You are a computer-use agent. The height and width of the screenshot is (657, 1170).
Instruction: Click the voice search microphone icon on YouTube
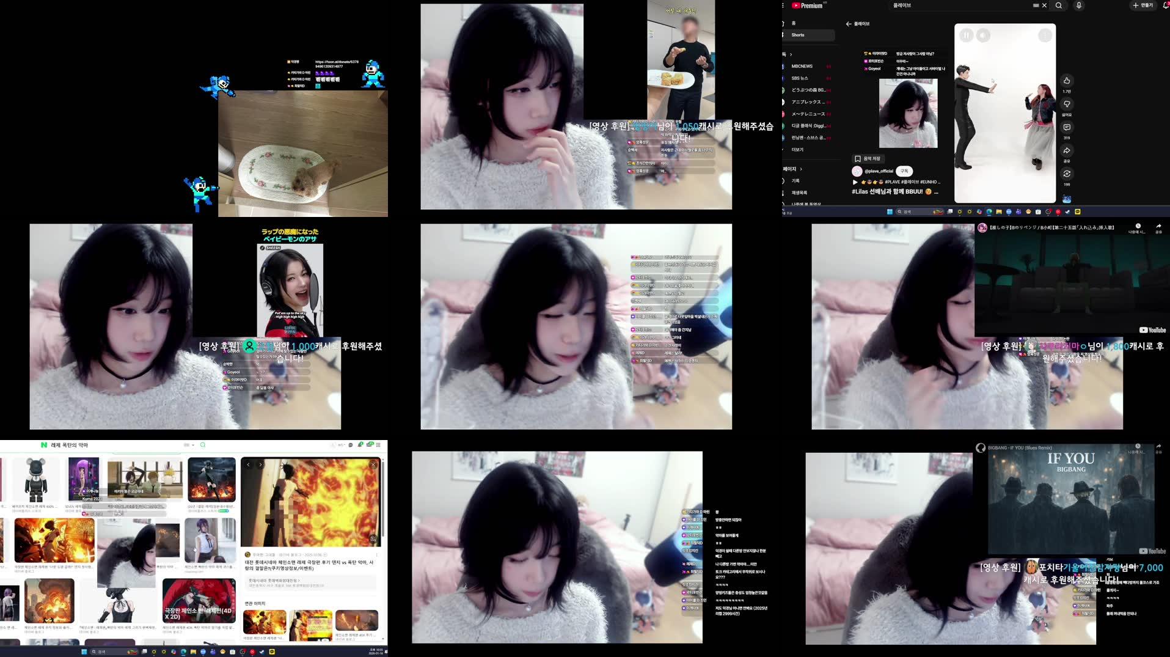click(1079, 6)
